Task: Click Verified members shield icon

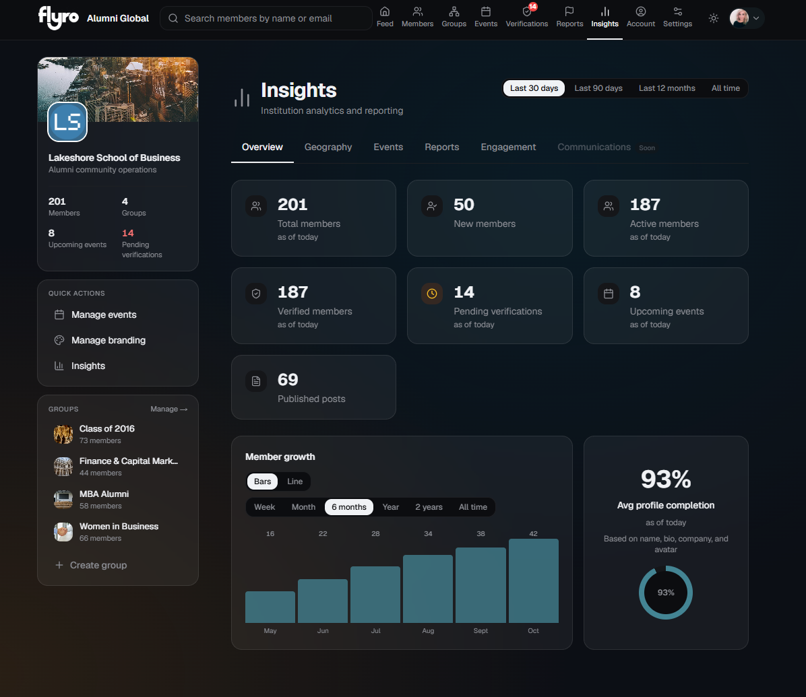Action: tap(256, 294)
